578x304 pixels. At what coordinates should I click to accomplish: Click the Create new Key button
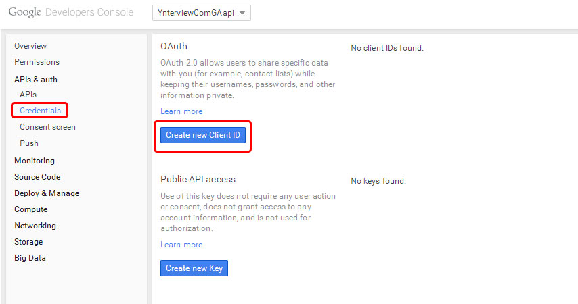point(194,268)
